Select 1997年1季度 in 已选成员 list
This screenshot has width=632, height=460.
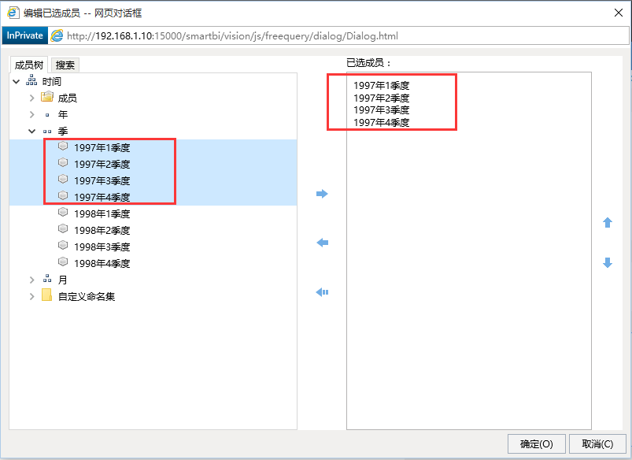(381, 86)
